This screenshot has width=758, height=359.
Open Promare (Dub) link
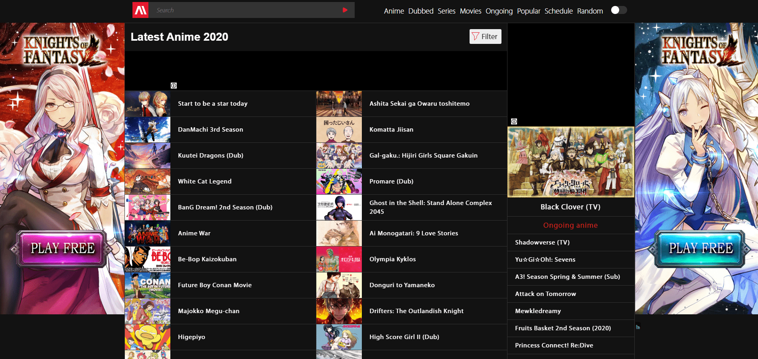391,181
